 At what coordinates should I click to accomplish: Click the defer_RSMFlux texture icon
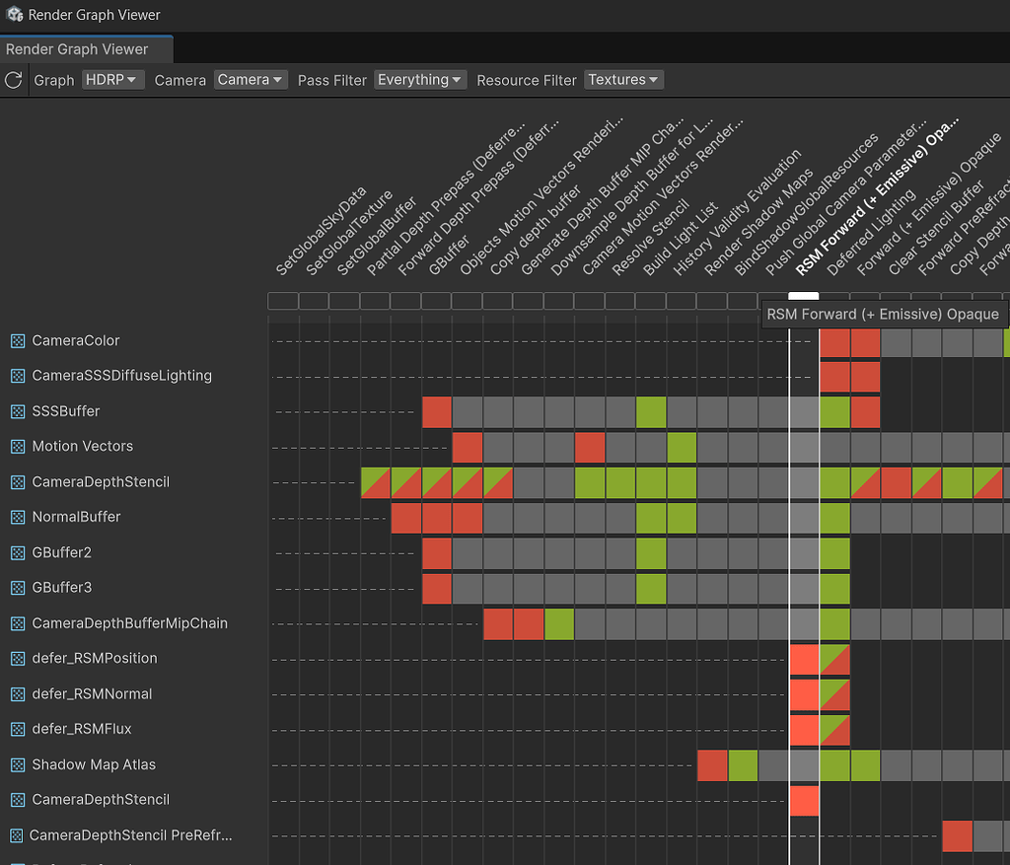18,729
